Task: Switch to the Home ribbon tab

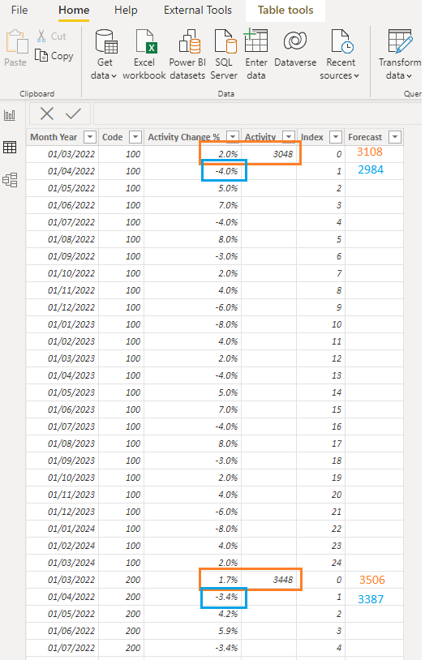Action: [74, 10]
